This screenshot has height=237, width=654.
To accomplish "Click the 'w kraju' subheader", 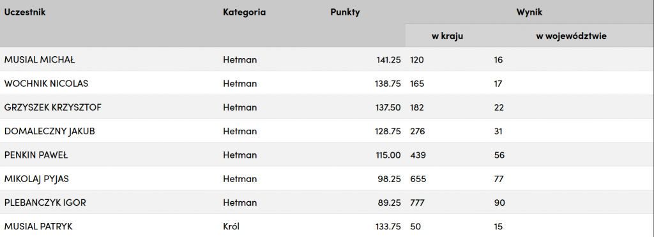I will coord(447,36).
